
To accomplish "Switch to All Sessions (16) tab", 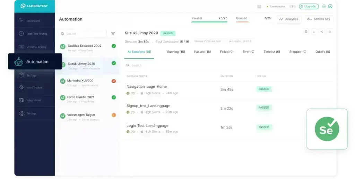I will [x=139, y=52].
